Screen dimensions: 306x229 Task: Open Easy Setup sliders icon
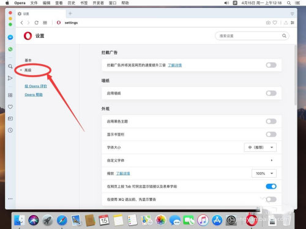(293, 23)
